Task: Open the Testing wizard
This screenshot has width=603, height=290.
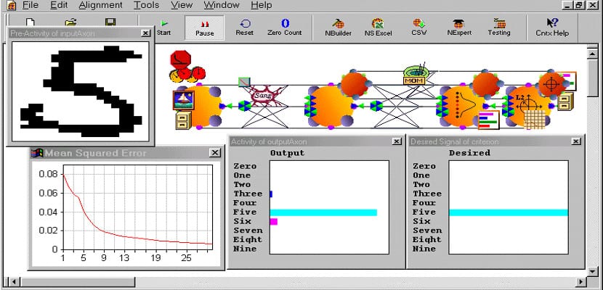Action: click(x=499, y=28)
